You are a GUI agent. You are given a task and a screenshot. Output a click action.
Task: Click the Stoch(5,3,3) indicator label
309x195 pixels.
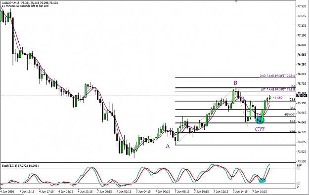tap(20, 166)
